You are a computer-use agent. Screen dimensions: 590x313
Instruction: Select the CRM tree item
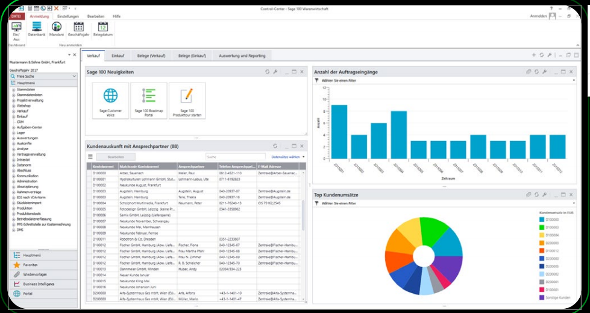(x=20, y=122)
